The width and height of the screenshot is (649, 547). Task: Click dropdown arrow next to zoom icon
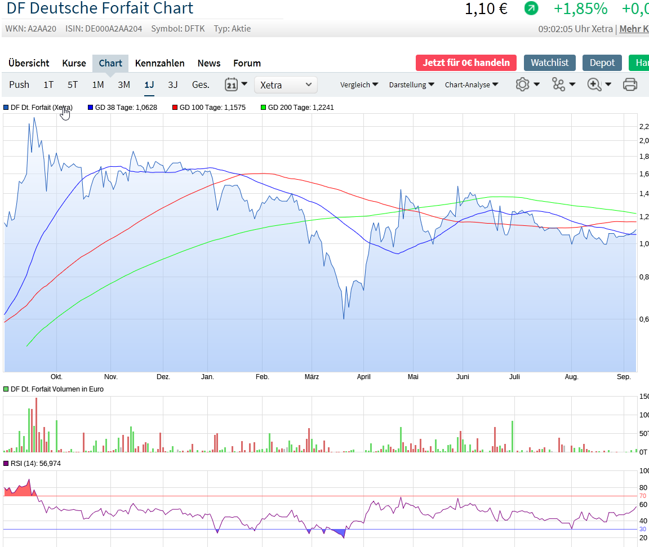tap(608, 85)
